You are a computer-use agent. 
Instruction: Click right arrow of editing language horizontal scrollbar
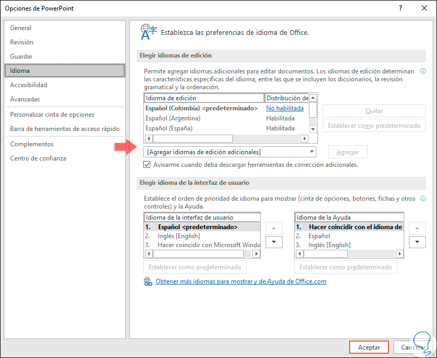pyautogui.click(x=304, y=138)
